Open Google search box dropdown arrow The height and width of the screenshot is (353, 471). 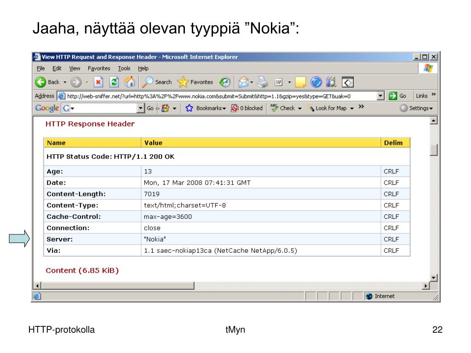pyautogui.click(x=141, y=108)
